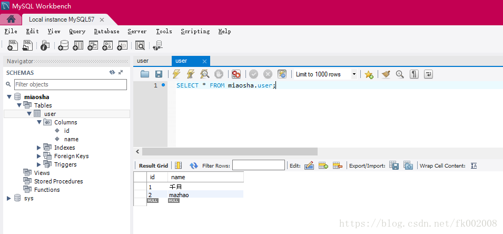Click the Filter objects search field
This screenshot has height=234, width=503.
[71, 84]
